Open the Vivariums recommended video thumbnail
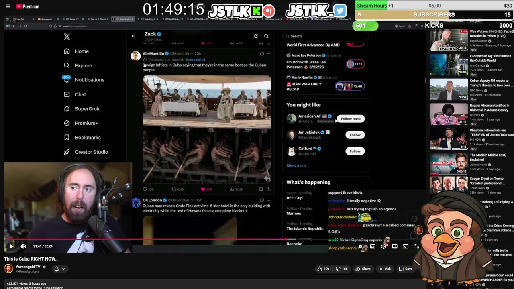The height and width of the screenshot is (289, 514). tap(449, 64)
